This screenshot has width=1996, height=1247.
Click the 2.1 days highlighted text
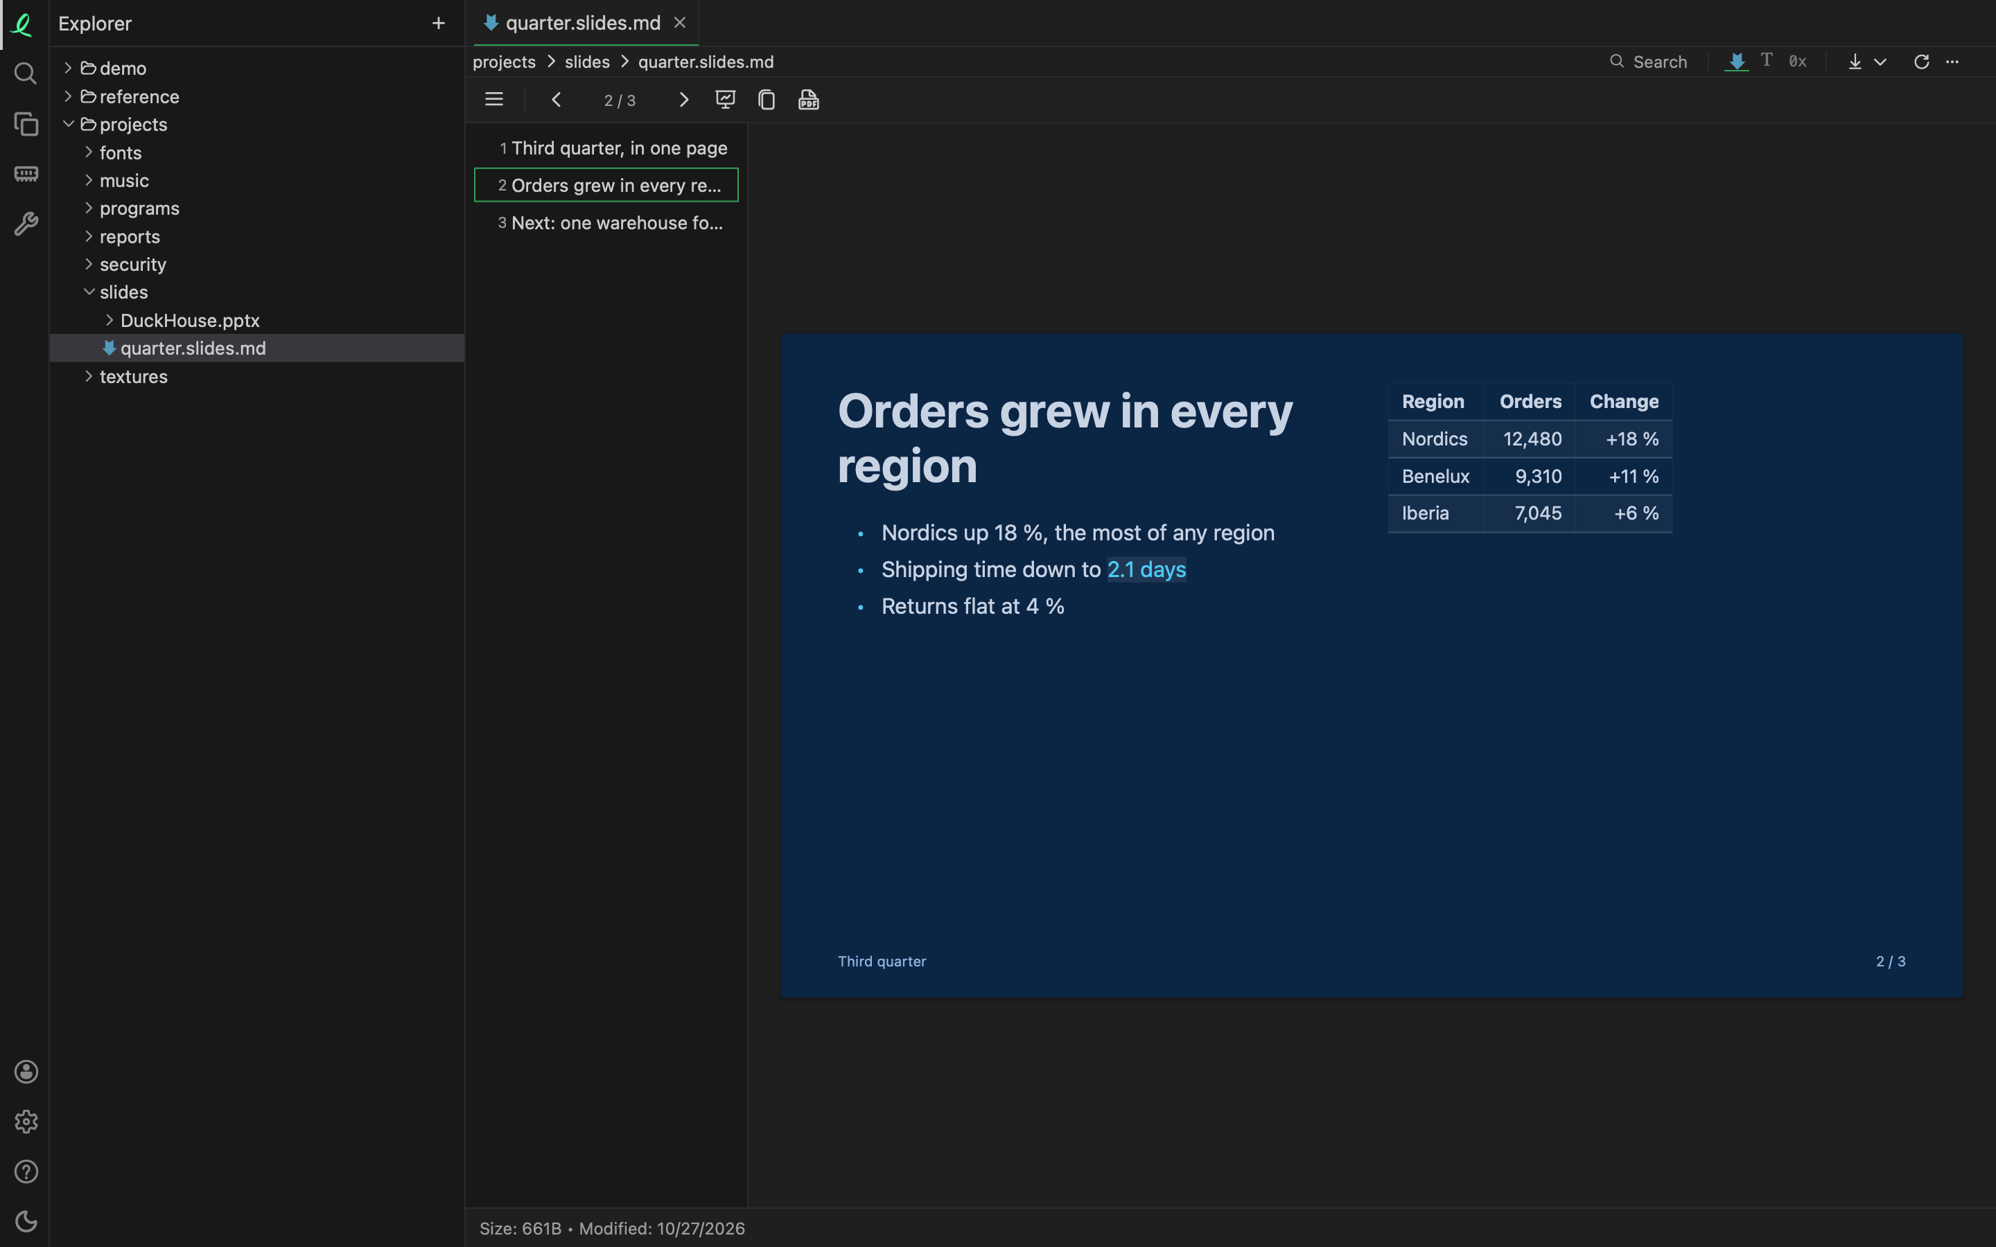(x=1146, y=569)
